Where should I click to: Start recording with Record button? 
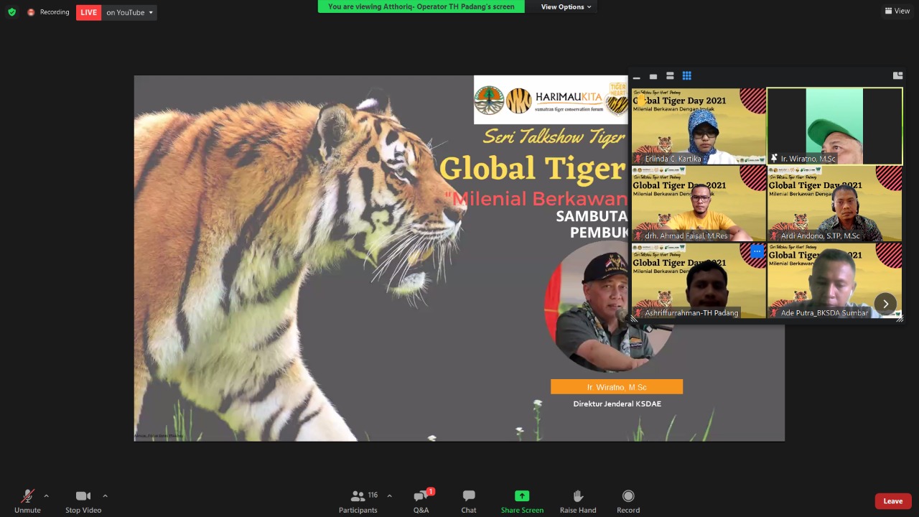pyautogui.click(x=628, y=500)
